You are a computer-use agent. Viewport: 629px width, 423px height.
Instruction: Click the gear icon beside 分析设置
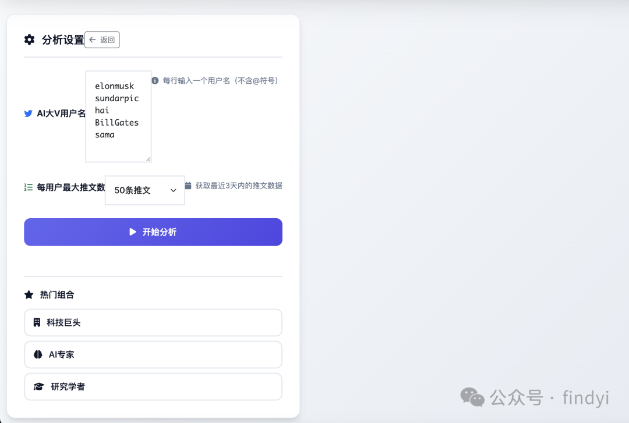pyautogui.click(x=29, y=40)
